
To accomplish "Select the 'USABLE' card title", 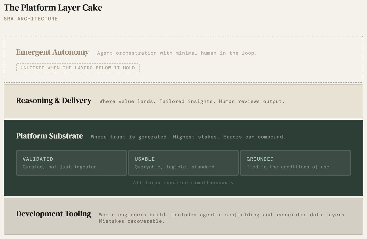I will point(145,159).
